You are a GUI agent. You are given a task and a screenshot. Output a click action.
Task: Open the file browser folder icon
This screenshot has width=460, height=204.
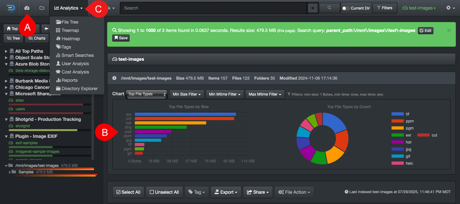(42, 8)
